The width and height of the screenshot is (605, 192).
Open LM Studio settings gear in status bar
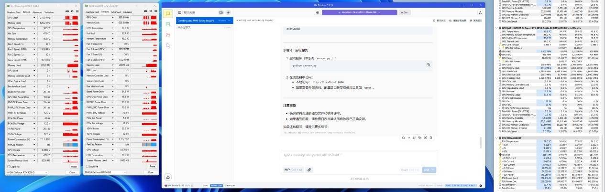[480, 185]
